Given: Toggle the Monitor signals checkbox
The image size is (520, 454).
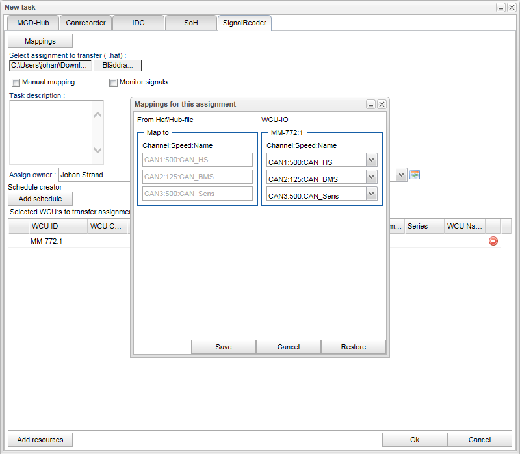Looking at the screenshot, I should point(114,82).
